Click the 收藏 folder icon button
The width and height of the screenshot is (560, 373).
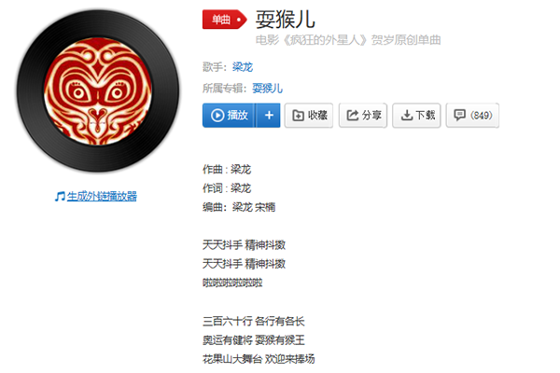[x=309, y=116]
